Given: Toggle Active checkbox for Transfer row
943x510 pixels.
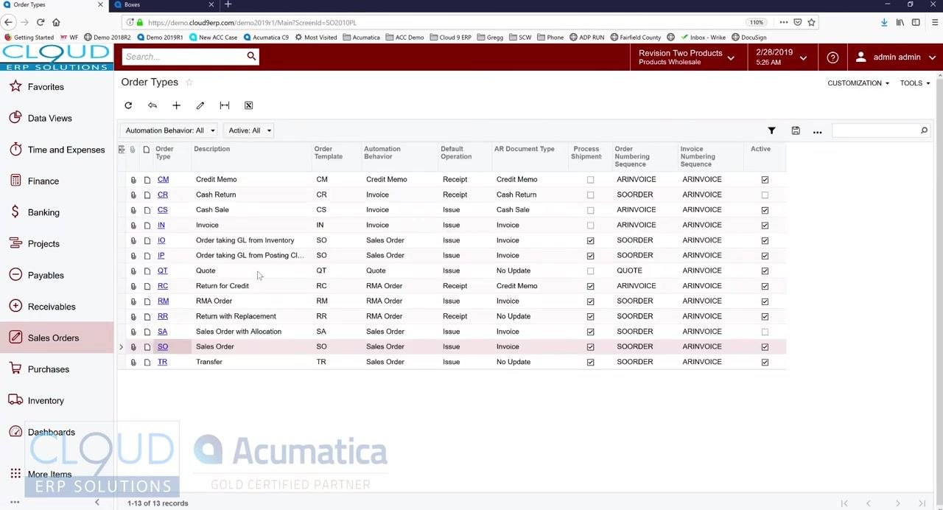Looking at the screenshot, I should pos(765,363).
